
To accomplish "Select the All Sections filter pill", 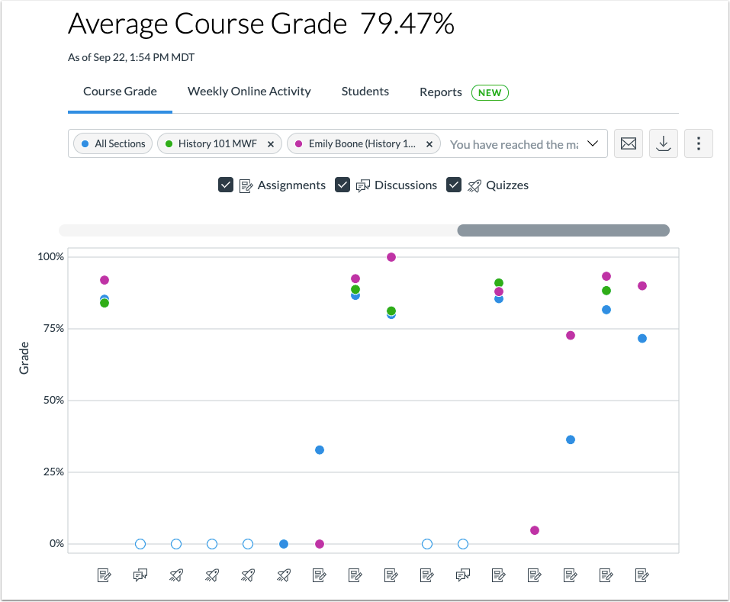I will point(112,143).
